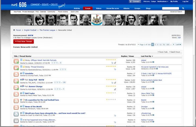196x127 pixels.
Task: Click envelope icon for Gyan thread
Action: [x=16, y=114]
